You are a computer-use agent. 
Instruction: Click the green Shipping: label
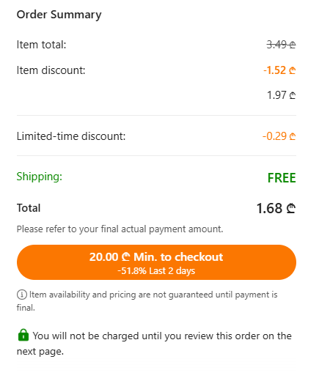click(40, 177)
